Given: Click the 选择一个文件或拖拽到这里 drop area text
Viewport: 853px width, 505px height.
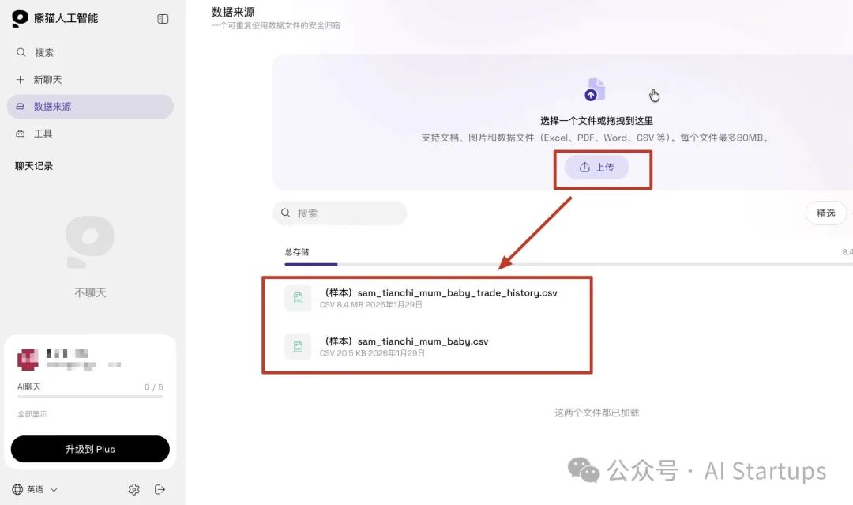Looking at the screenshot, I should tap(597, 121).
